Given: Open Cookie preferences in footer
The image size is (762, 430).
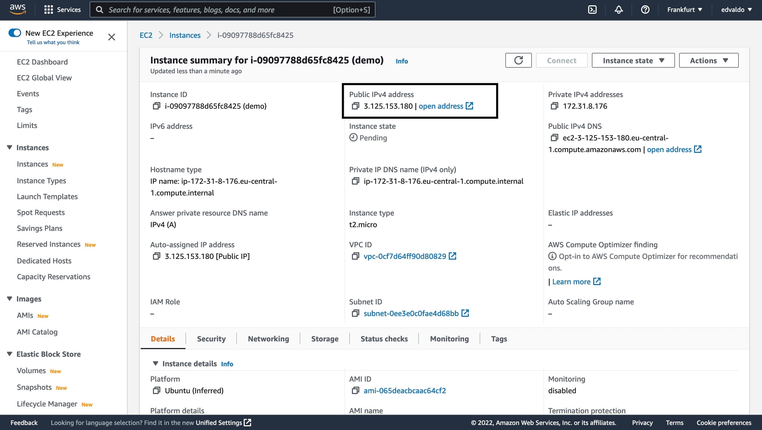Looking at the screenshot, I should (x=724, y=423).
